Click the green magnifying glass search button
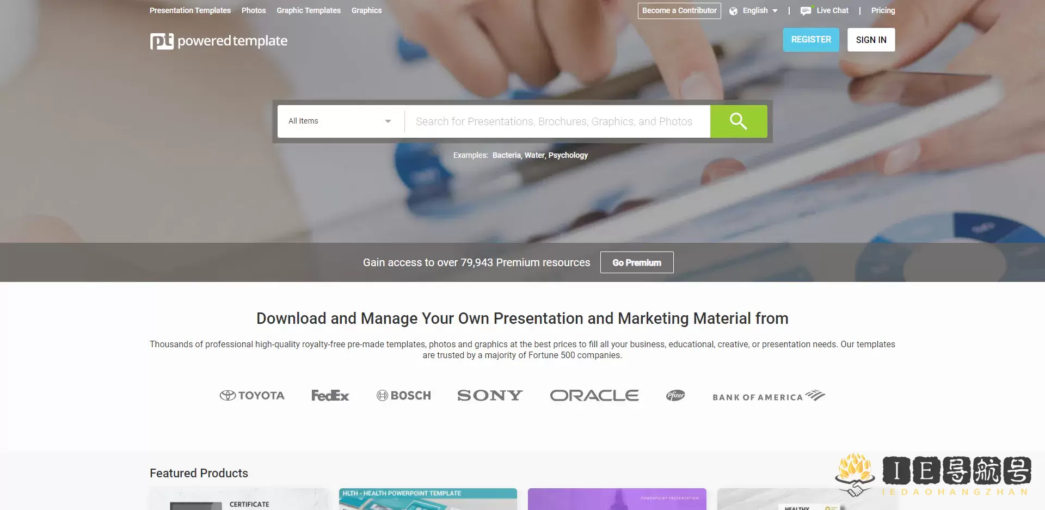Image resolution: width=1045 pixels, height=510 pixels. [x=738, y=121]
